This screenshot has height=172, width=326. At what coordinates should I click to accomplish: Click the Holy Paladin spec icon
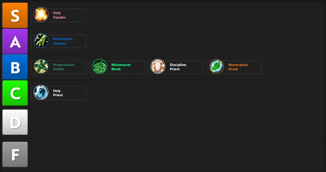[41, 14]
